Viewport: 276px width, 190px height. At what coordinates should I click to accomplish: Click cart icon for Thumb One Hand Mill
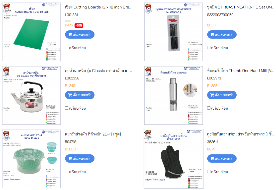pos(212,95)
